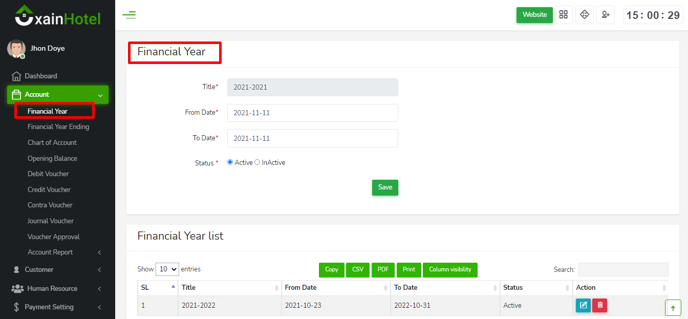Open the Column visibility options

click(450, 270)
